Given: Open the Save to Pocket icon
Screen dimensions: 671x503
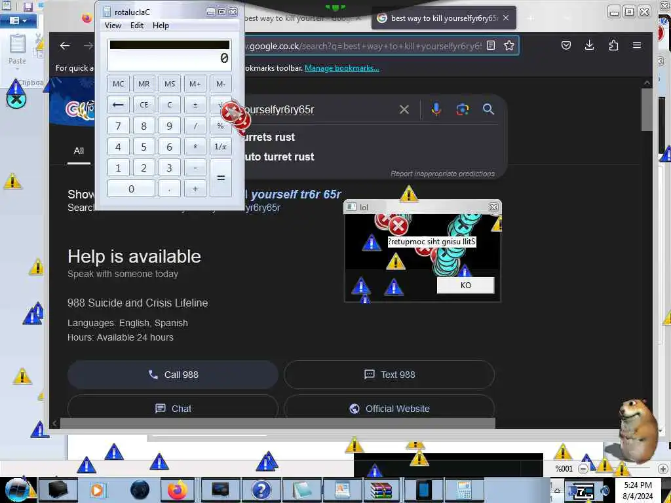Looking at the screenshot, I should [x=566, y=45].
